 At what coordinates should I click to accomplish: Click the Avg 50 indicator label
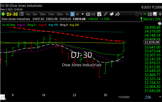(x=43, y=25)
